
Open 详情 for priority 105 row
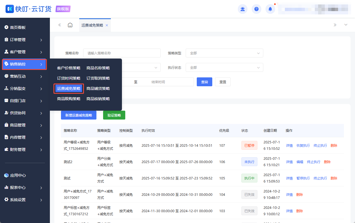tap(289, 178)
